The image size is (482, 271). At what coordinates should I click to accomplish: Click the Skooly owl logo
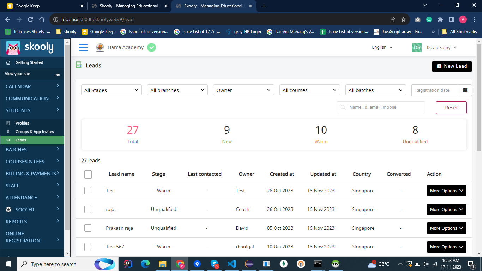pyautogui.click(x=13, y=48)
